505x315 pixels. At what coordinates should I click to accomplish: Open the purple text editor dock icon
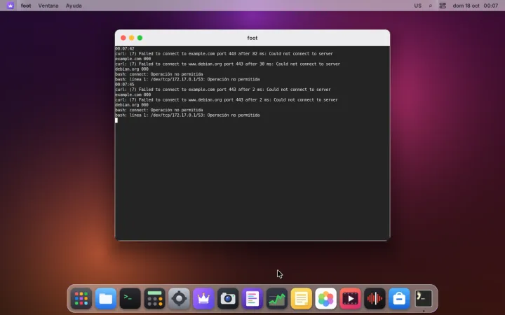252,299
